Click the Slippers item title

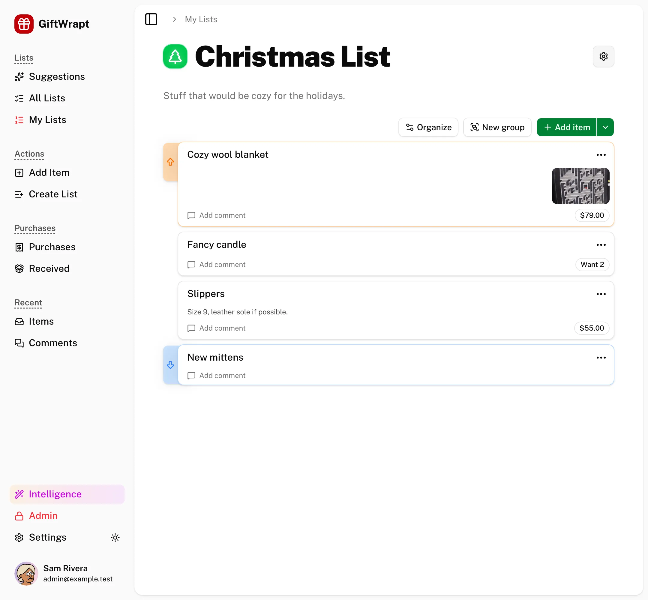click(206, 294)
